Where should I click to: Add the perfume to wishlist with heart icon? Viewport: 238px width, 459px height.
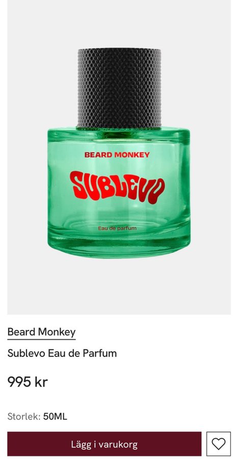click(219, 444)
